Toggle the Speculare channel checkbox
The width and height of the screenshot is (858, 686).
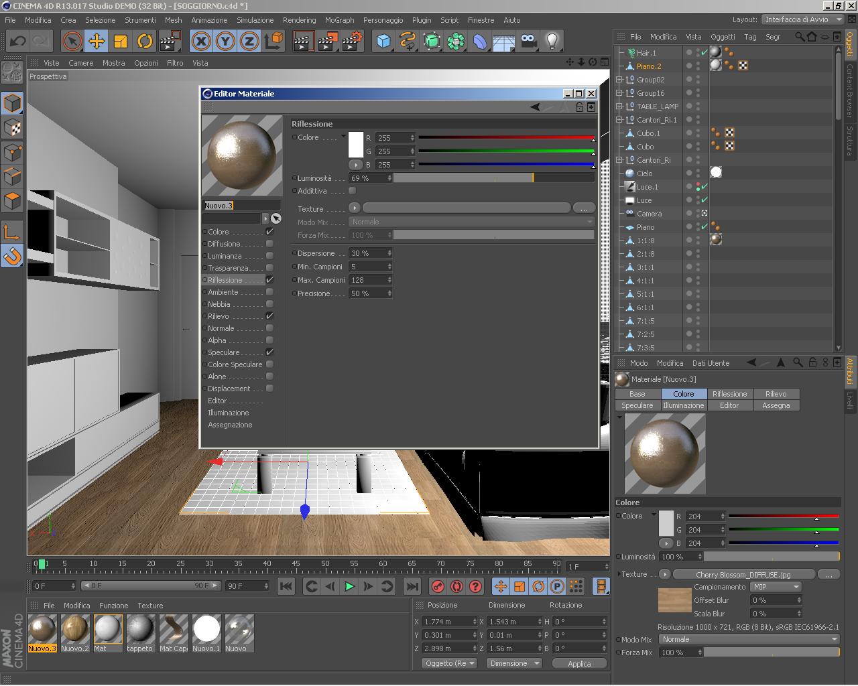[x=269, y=352]
